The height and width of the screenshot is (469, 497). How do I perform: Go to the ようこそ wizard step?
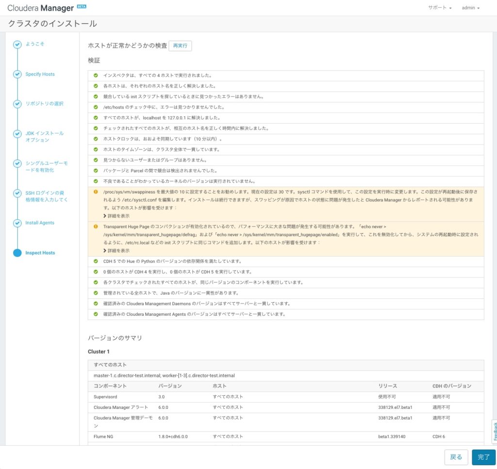[35, 44]
